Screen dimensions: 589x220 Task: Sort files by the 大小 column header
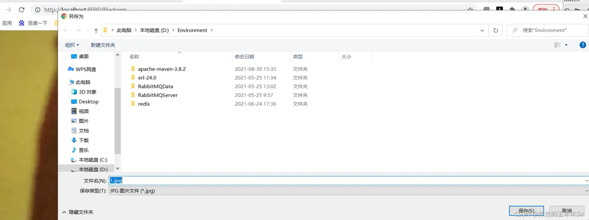[346, 57]
